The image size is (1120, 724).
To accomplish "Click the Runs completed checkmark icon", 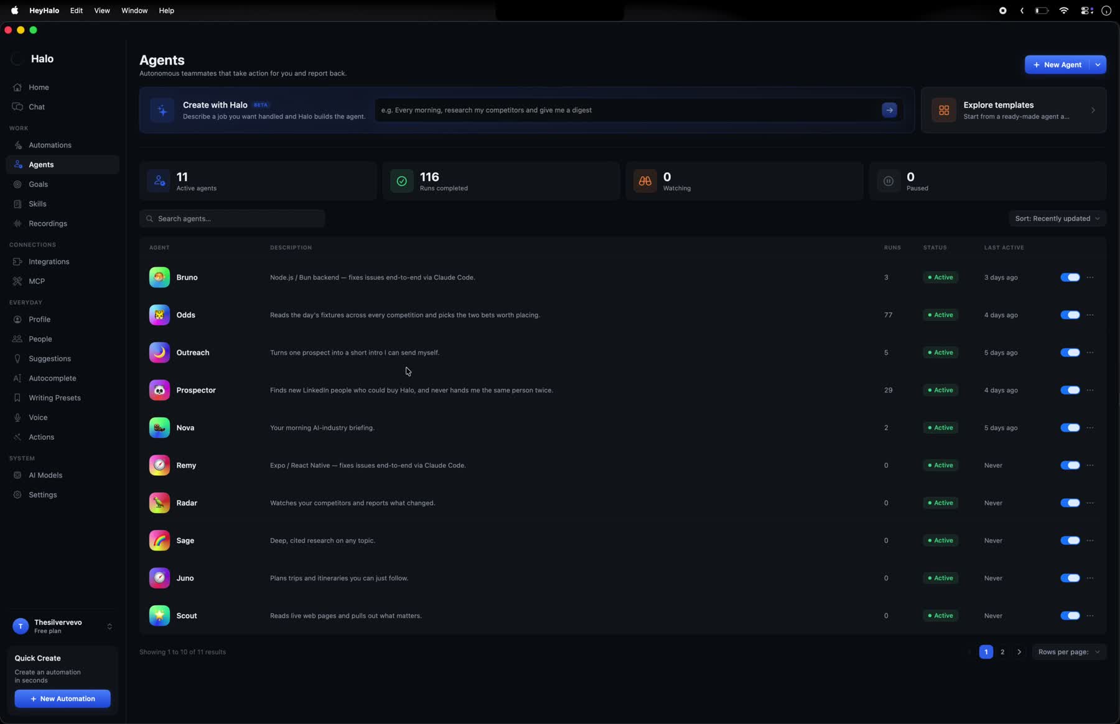I will [x=402, y=181].
